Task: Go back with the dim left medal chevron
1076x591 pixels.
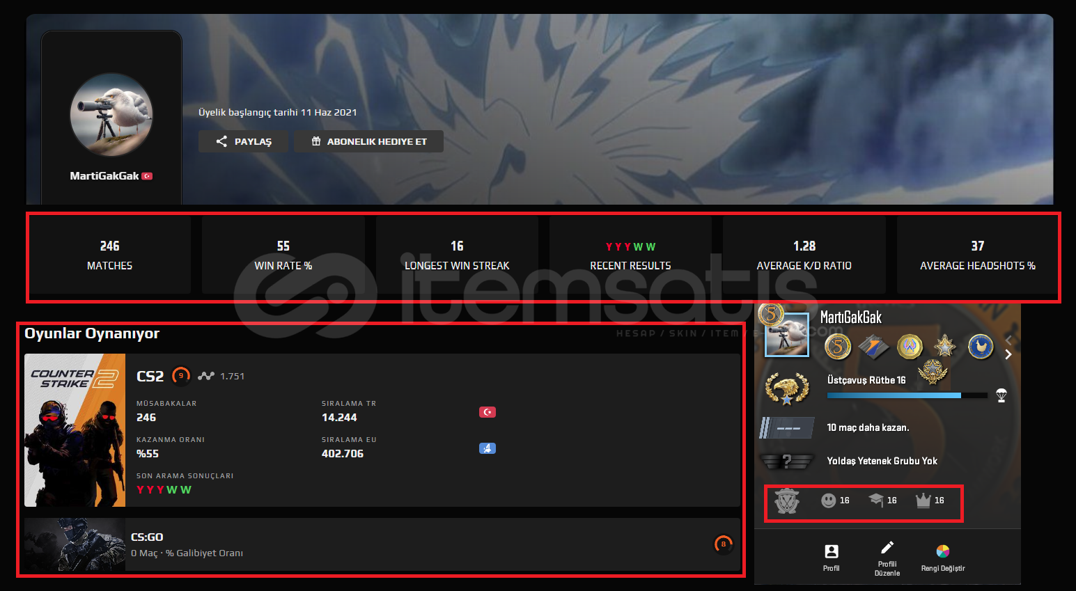Action: click(1008, 340)
